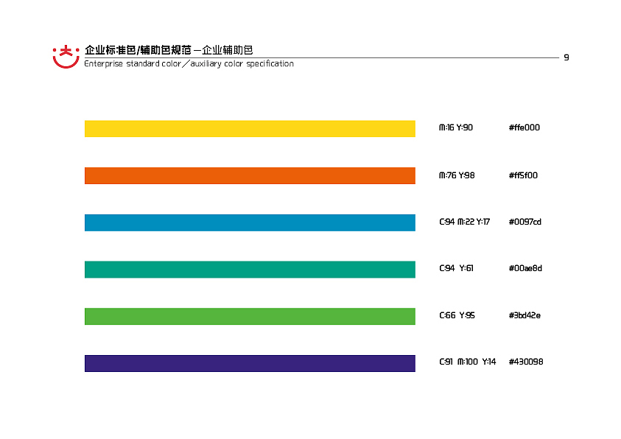This screenshot has height=439, width=621.
Task: Select the green #3bd42e color bar
Action: 250,315
